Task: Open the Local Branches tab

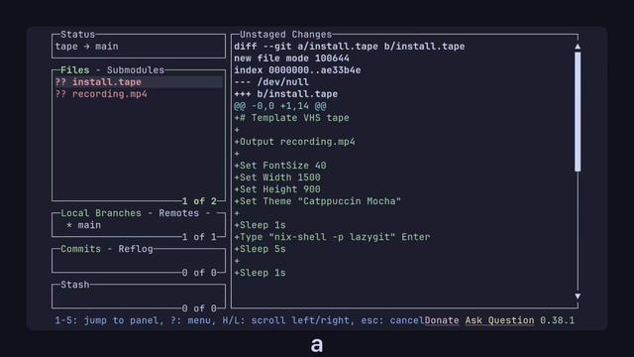Action: (101, 213)
